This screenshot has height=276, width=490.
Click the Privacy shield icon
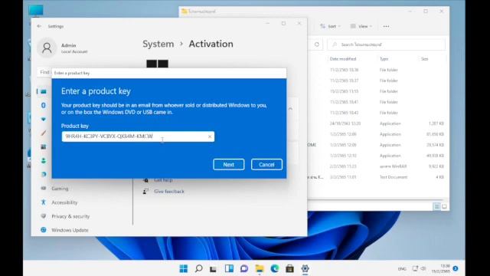[44, 216]
